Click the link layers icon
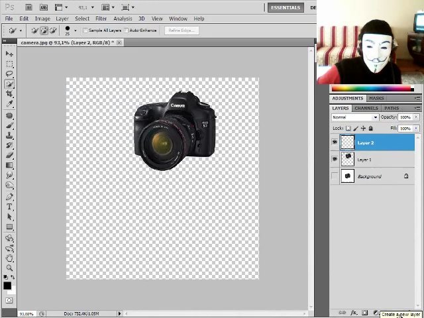This screenshot has width=424, height=318. click(x=342, y=313)
